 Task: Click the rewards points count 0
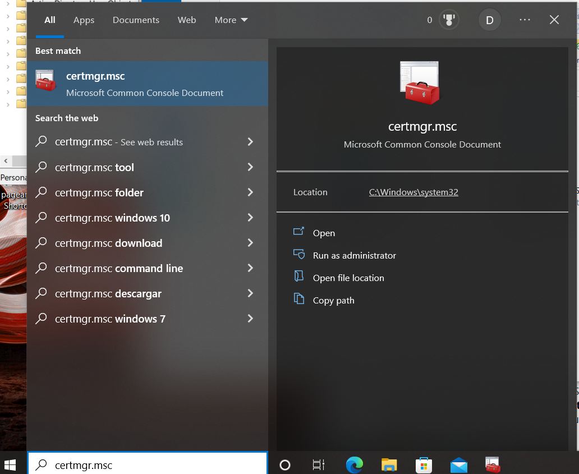[429, 20]
